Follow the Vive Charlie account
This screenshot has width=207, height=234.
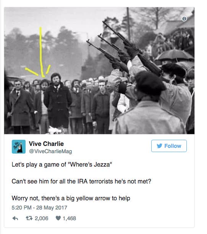(x=169, y=146)
